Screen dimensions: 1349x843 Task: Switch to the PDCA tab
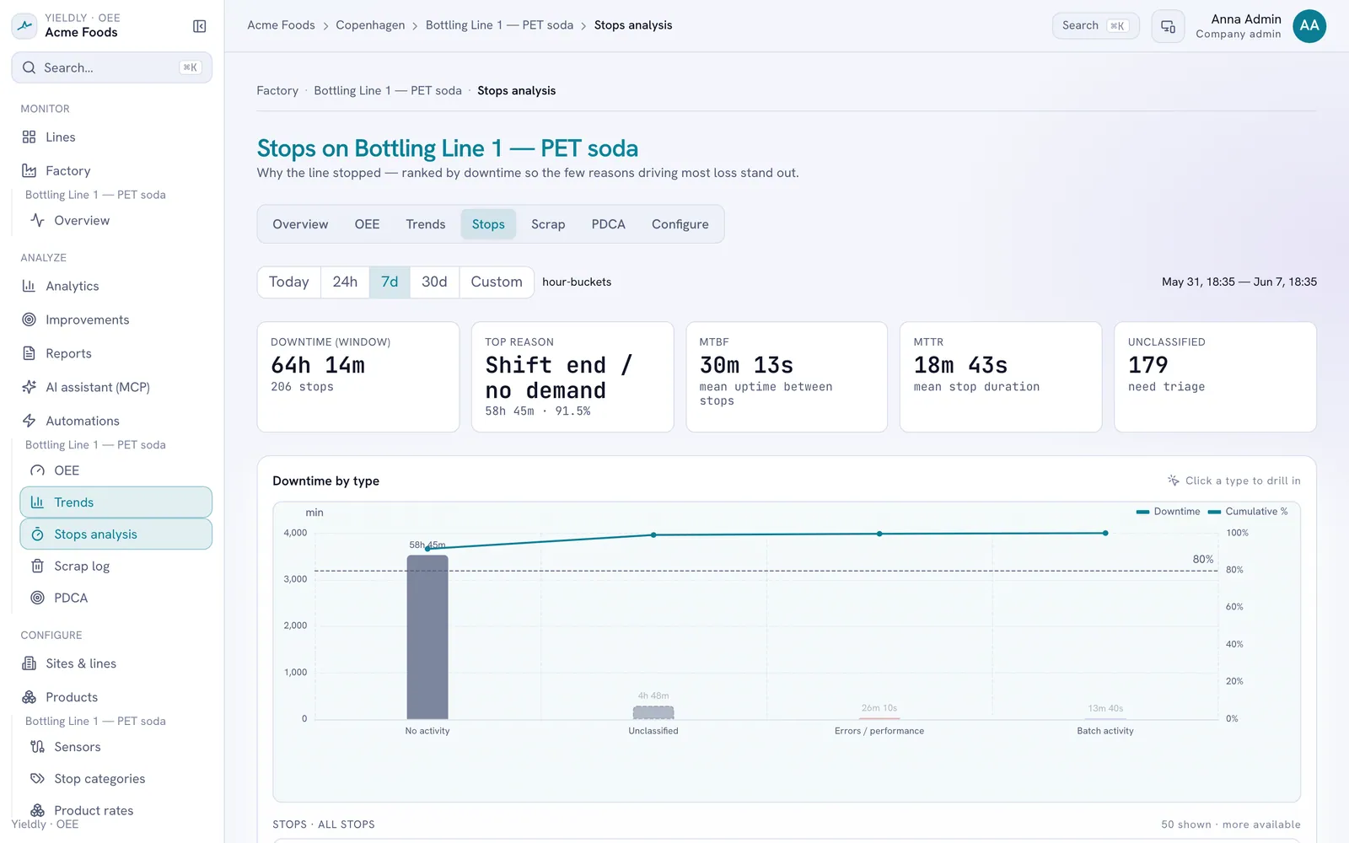pyautogui.click(x=609, y=224)
